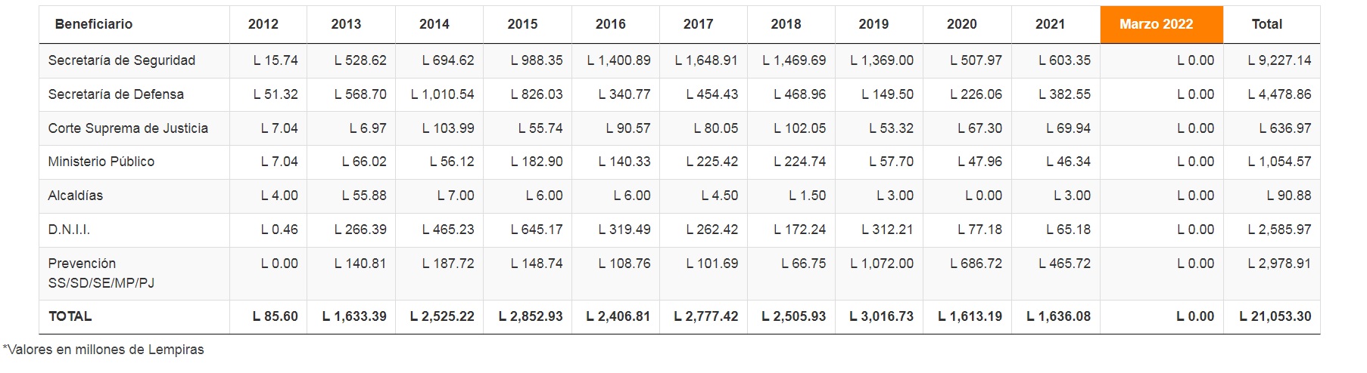The image size is (1367, 373).
Task: Click the Total column header
Action: [x=1266, y=24]
